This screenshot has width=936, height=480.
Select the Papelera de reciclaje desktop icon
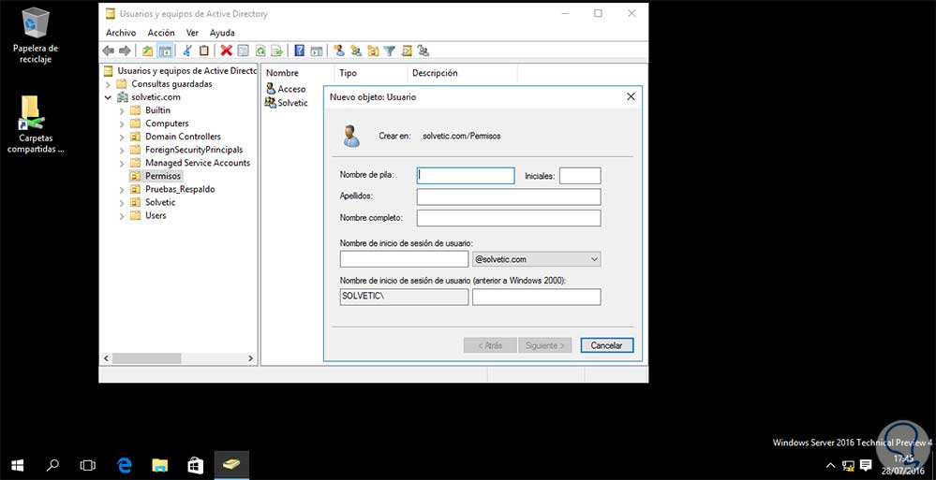point(36,36)
